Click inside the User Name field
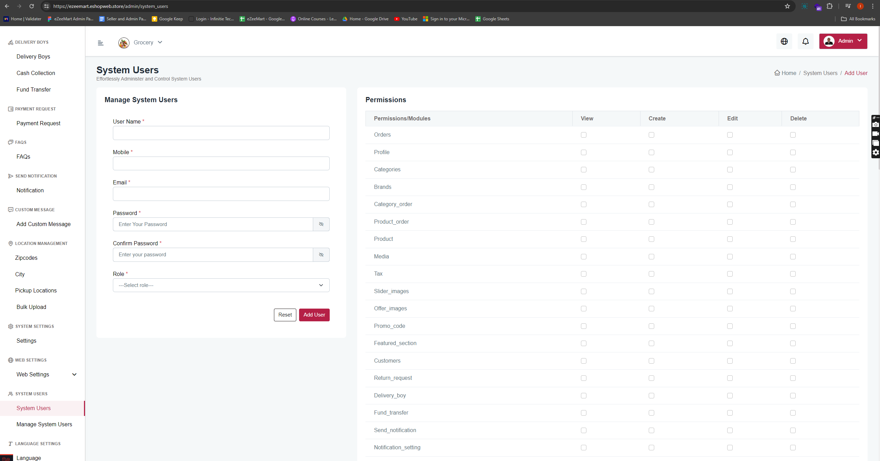880x461 pixels. coord(221,133)
